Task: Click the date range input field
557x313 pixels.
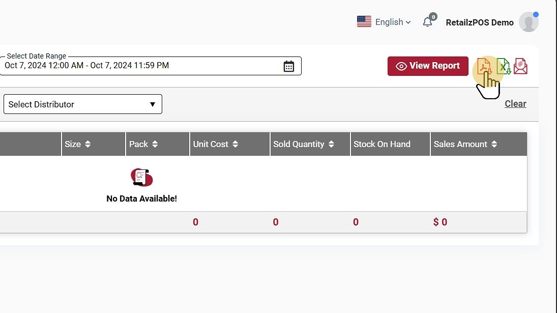Action: click(x=137, y=66)
